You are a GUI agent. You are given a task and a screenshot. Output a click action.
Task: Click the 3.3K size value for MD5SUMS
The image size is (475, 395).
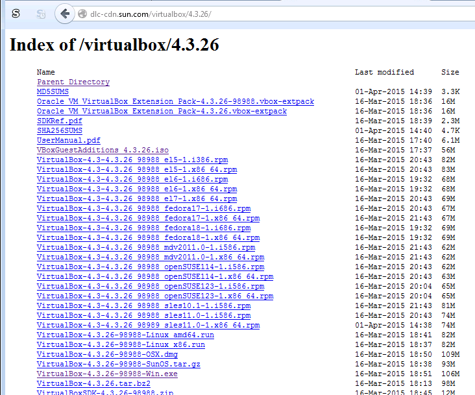tap(450, 91)
